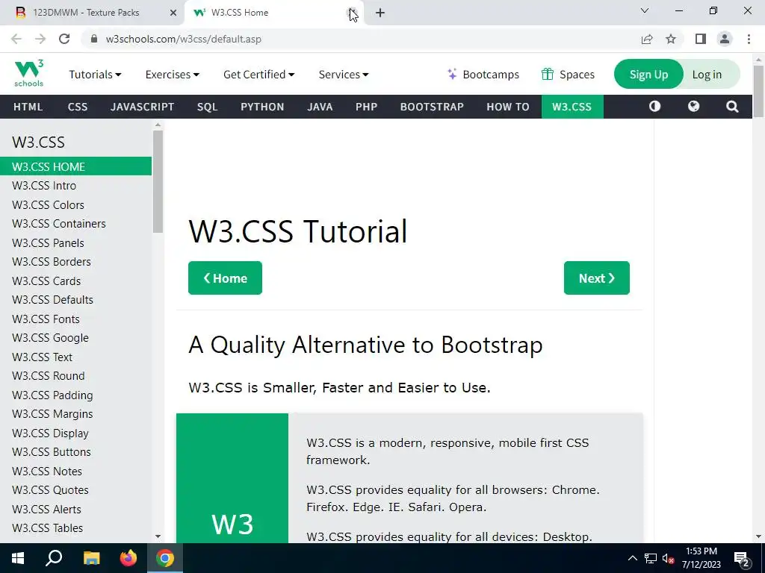Select the W3.CSS Home browser tab
This screenshot has height=573, width=765.
coord(273,13)
